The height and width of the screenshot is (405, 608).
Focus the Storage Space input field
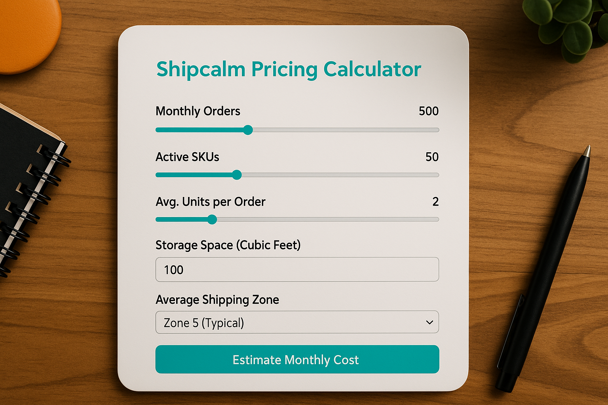297,270
